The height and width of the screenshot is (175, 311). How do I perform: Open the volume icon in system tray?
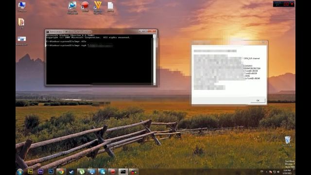[x=278, y=172]
